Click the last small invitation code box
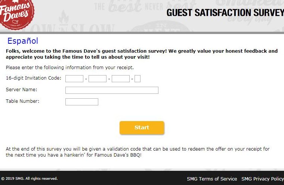284x185 pixels. click(x=138, y=78)
